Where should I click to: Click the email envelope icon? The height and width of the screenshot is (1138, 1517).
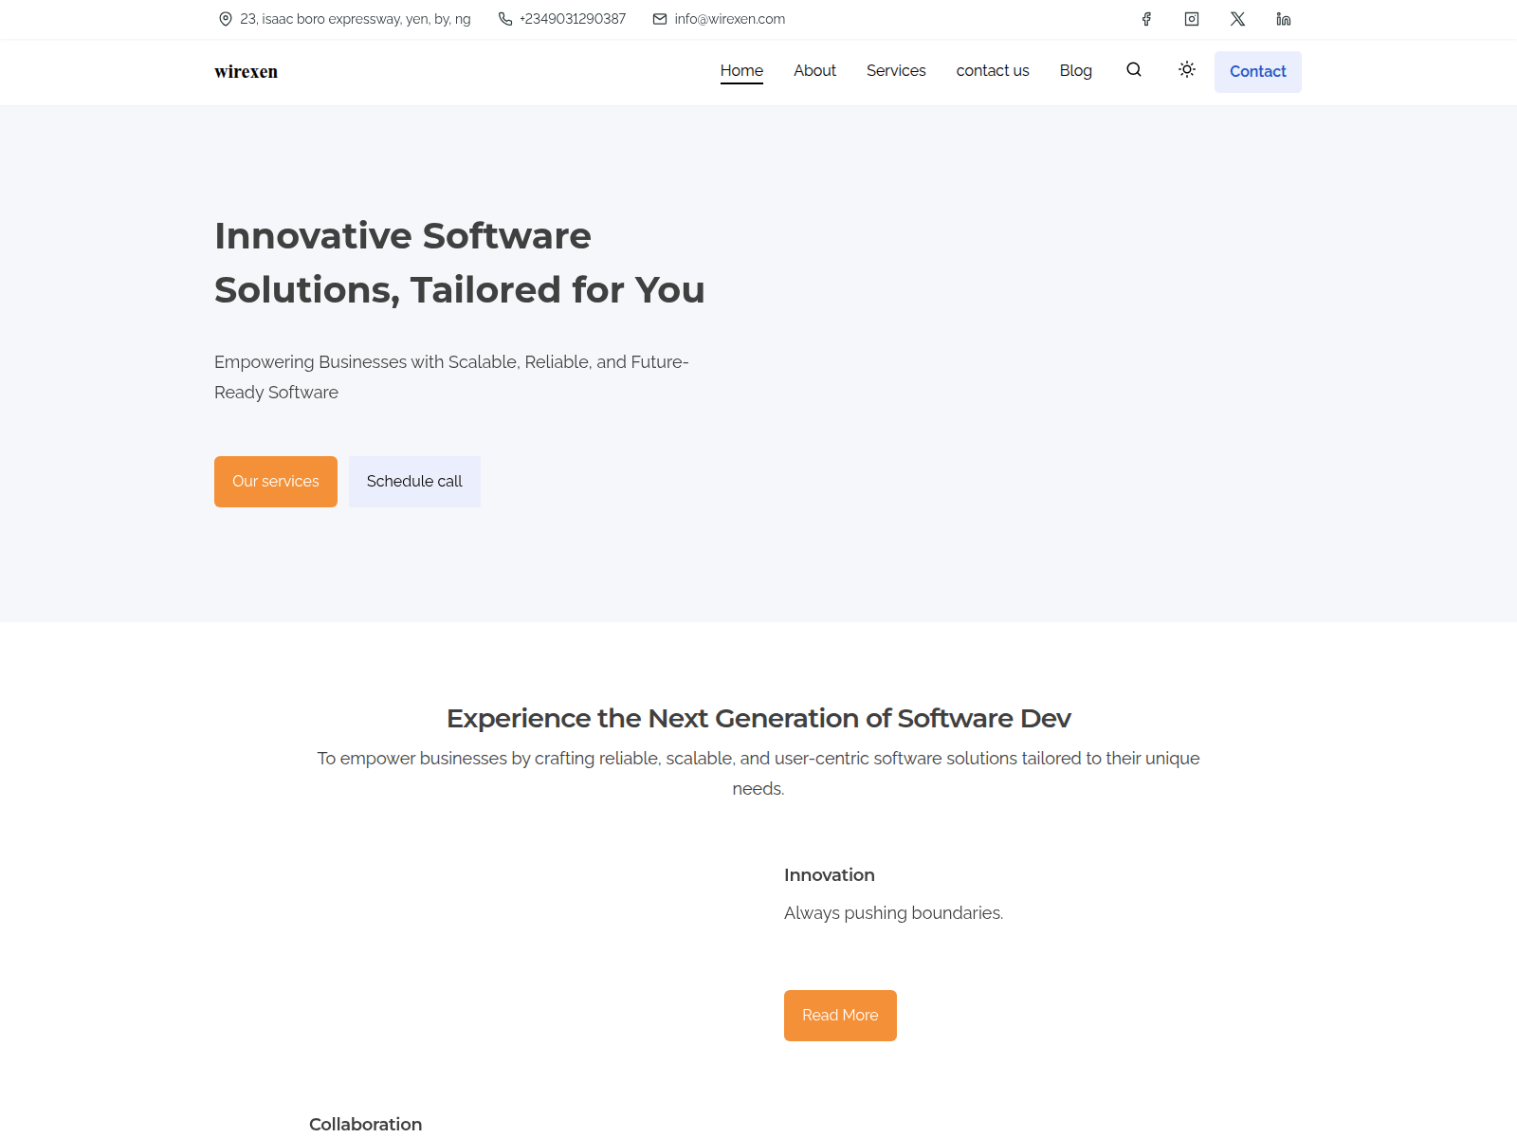660,19
